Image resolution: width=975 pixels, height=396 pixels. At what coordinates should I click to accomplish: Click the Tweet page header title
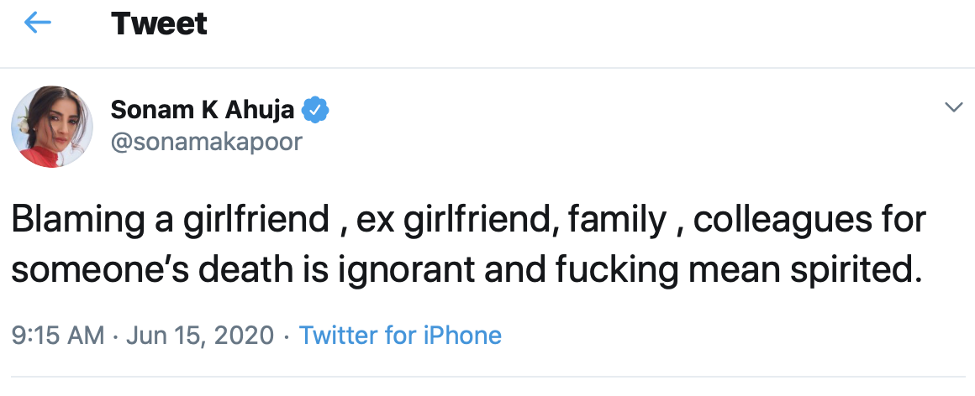pyautogui.click(x=159, y=23)
